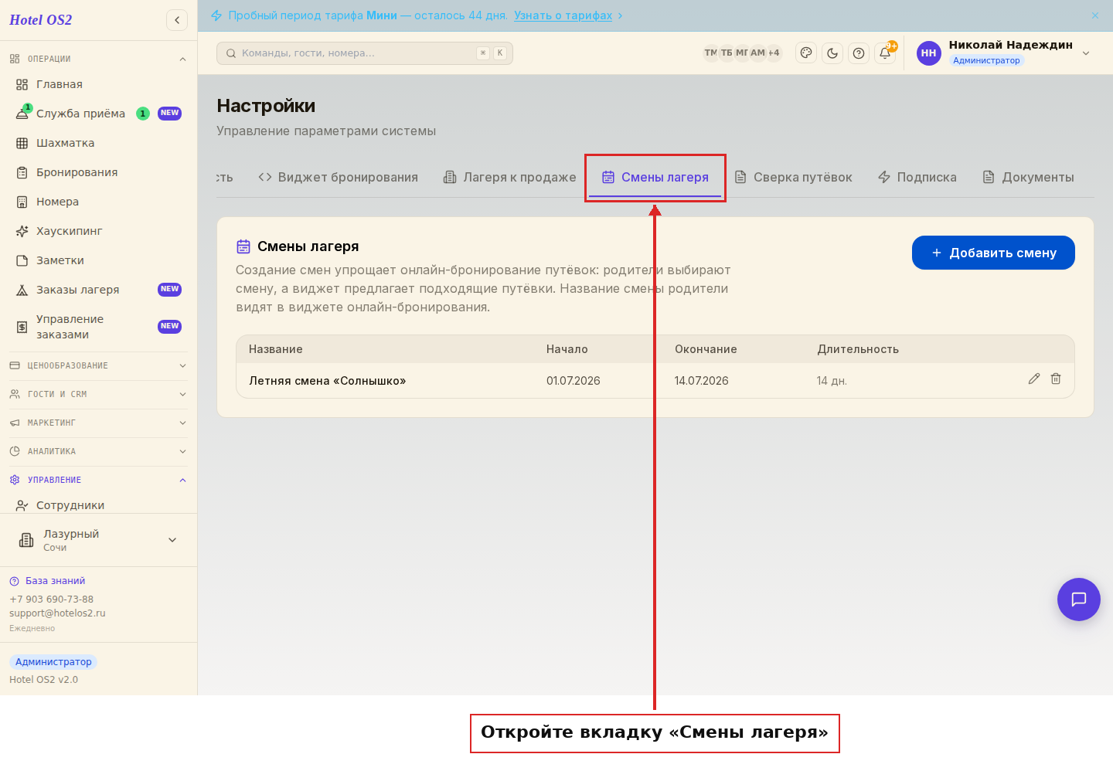The width and height of the screenshot is (1113, 771).
Task: Open Номера section
Action: tap(98, 202)
